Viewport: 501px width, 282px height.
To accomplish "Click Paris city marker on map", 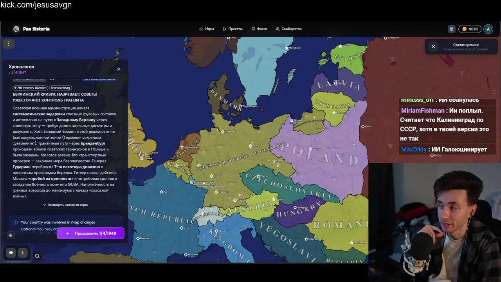I will [161, 192].
